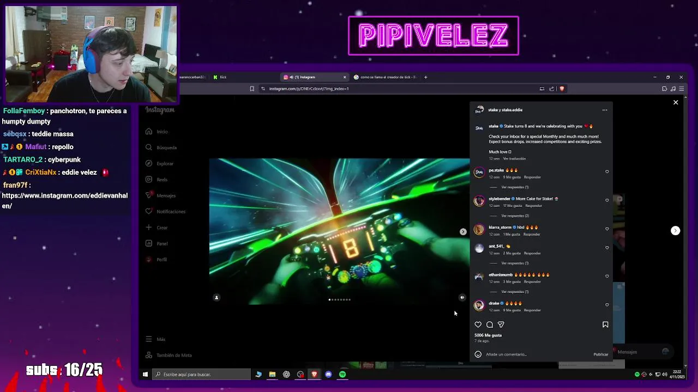Like kiarra_storm's comment
Viewport: 698px width, 392px height.
point(607,229)
